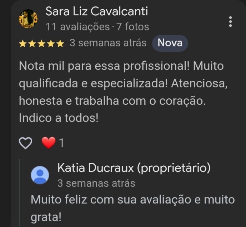Image resolution: width=246 pixels, height=227 pixels.
Task: Tap the red heart reaction emoji
Action: pyautogui.click(x=49, y=143)
